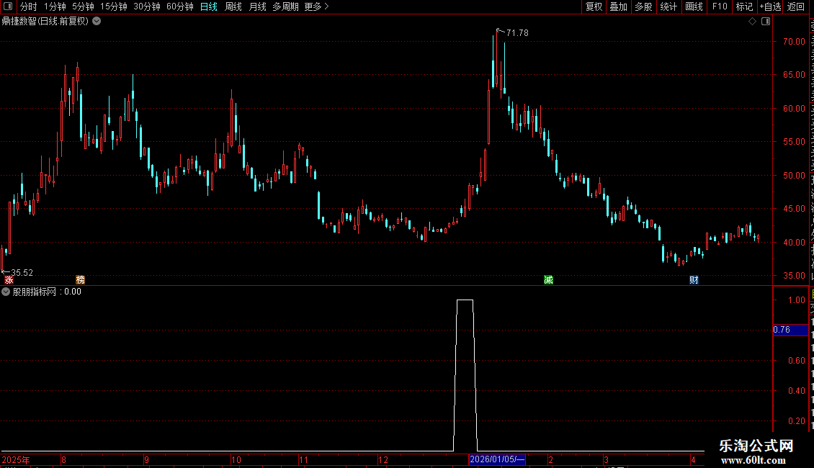Image resolution: width=814 pixels, height=468 pixels.
Task: Open the 复权 adjustment button
Action: (x=594, y=6)
